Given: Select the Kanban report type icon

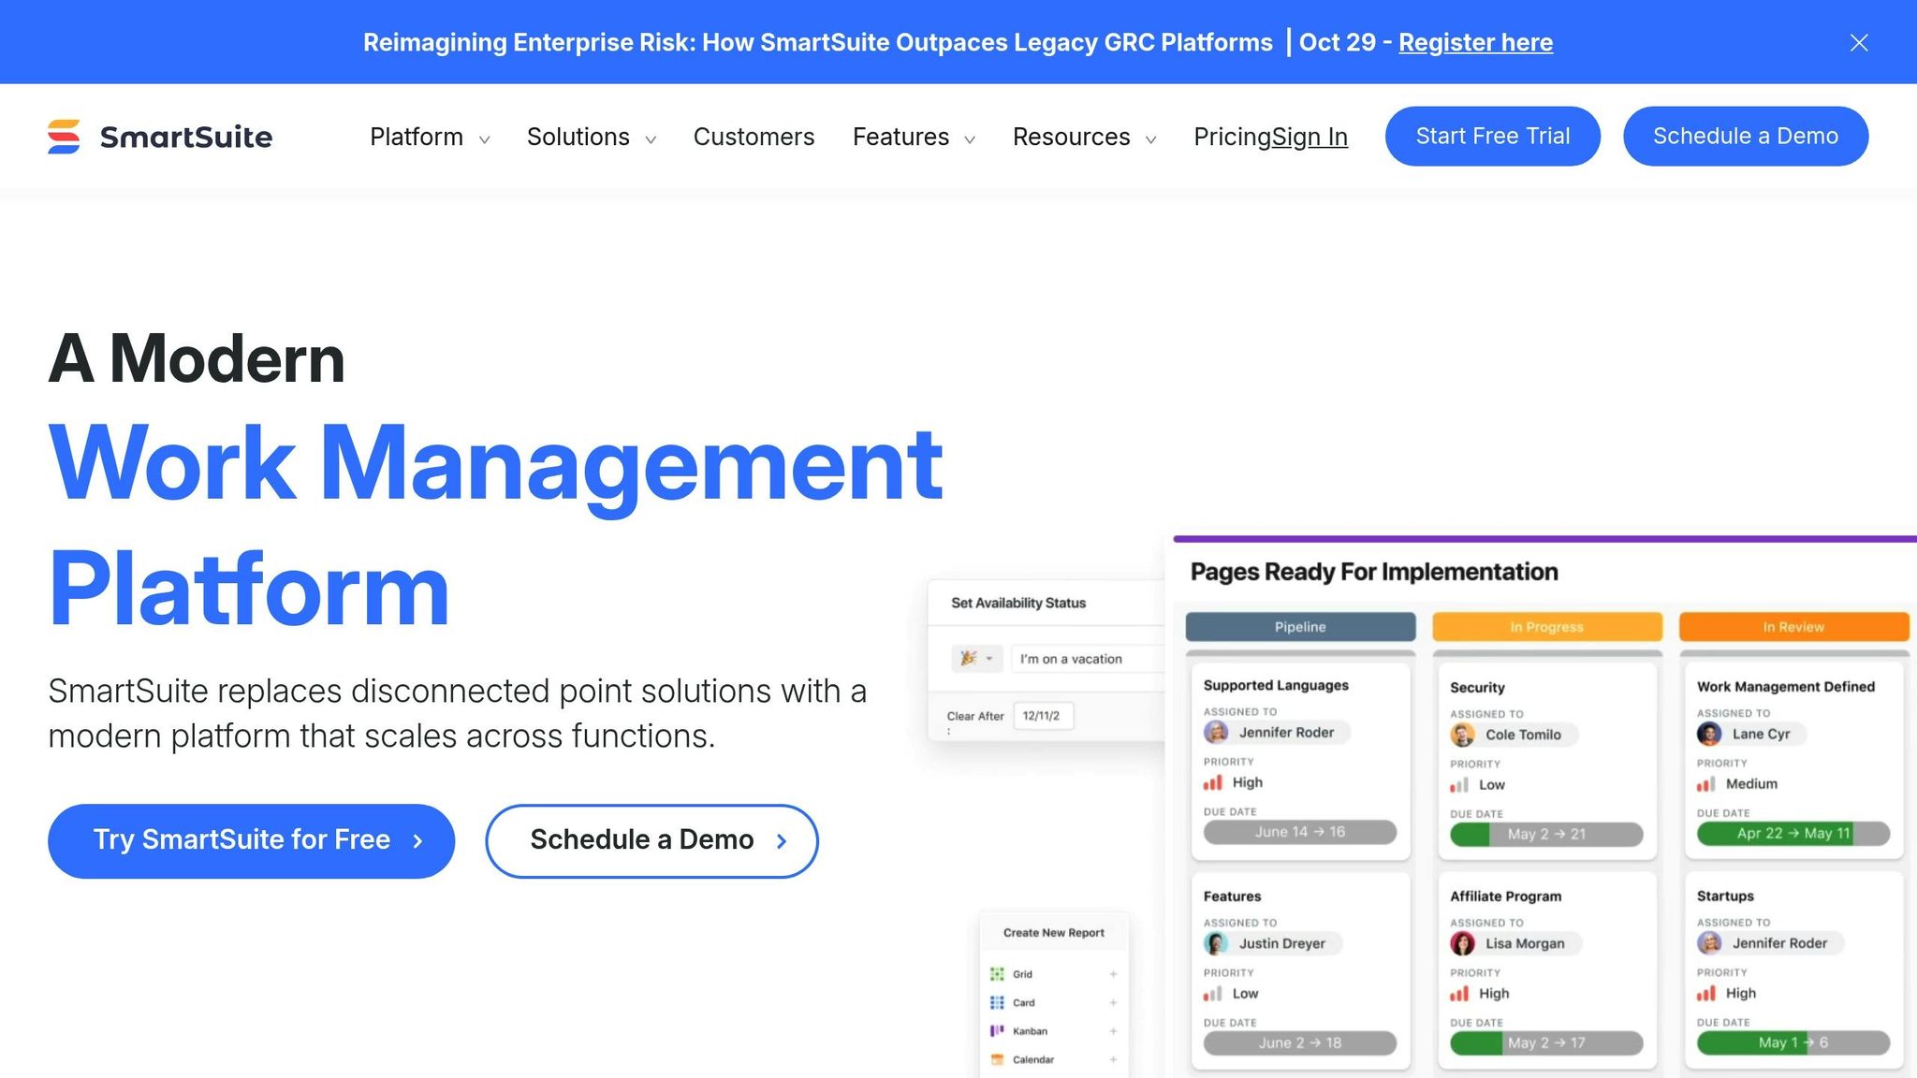Looking at the screenshot, I should (997, 1030).
